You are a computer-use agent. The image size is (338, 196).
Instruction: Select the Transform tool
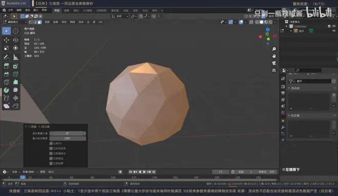point(15,48)
